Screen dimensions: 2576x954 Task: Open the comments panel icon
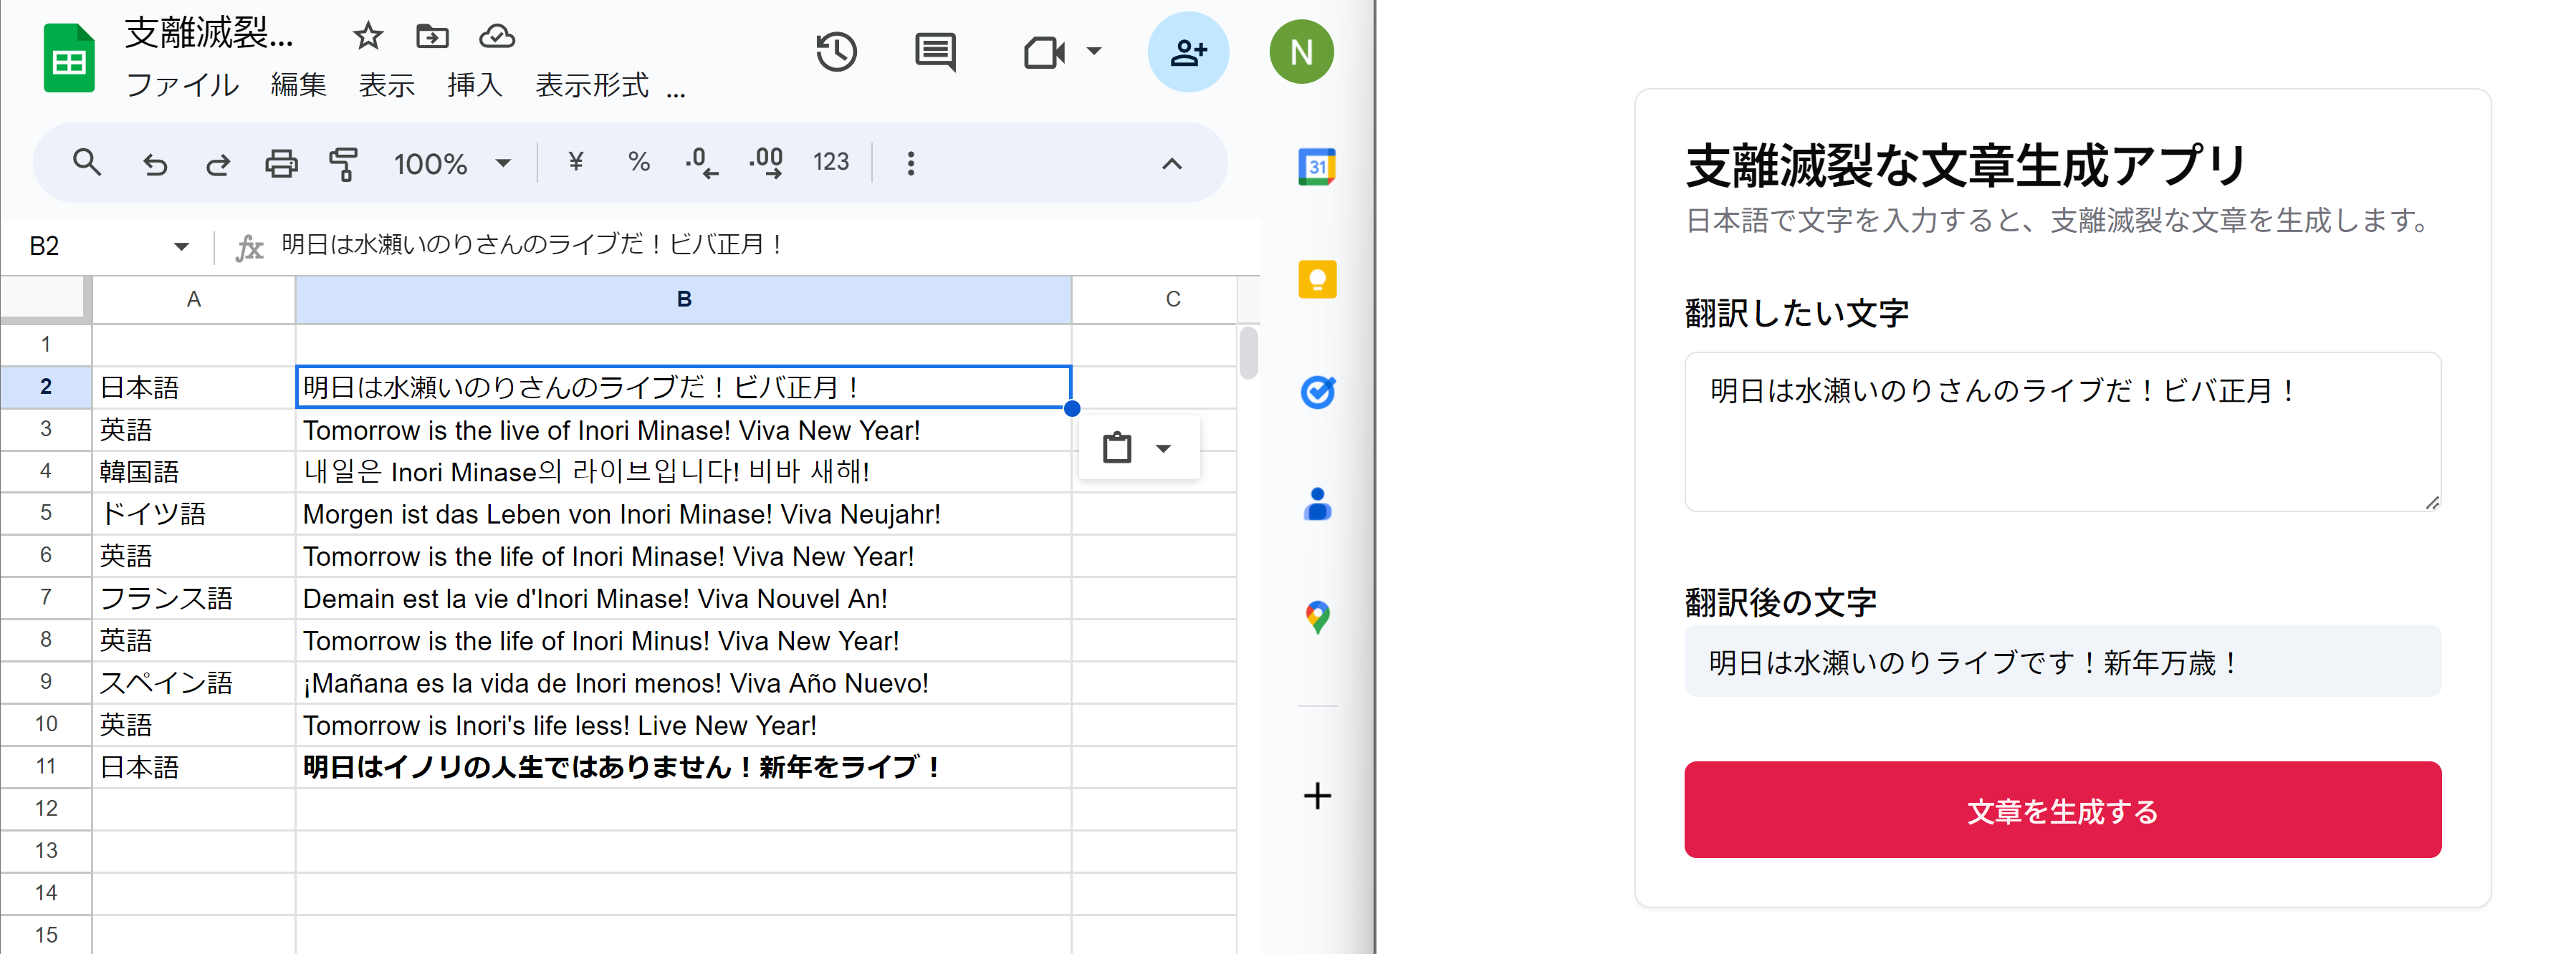click(x=935, y=52)
